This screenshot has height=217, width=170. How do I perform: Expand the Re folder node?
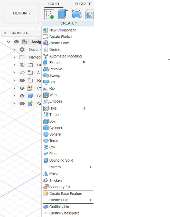(x=14, y=80)
